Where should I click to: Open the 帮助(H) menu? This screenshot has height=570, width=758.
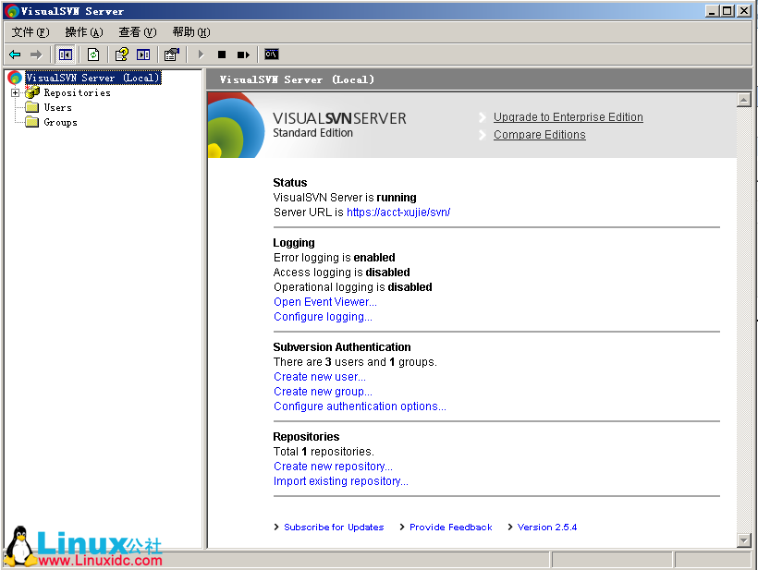[191, 32]
